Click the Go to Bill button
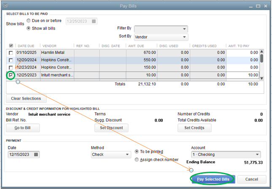Image resolution: width=272 pixels, height=189 pixels. [x=23, y=128]
